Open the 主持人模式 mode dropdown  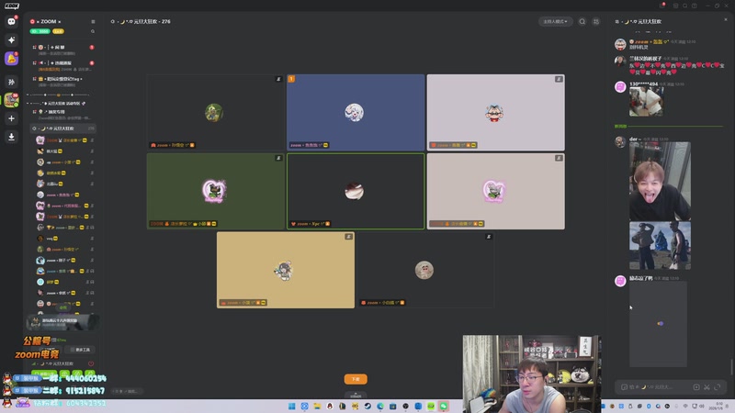(x=556, y=21)
